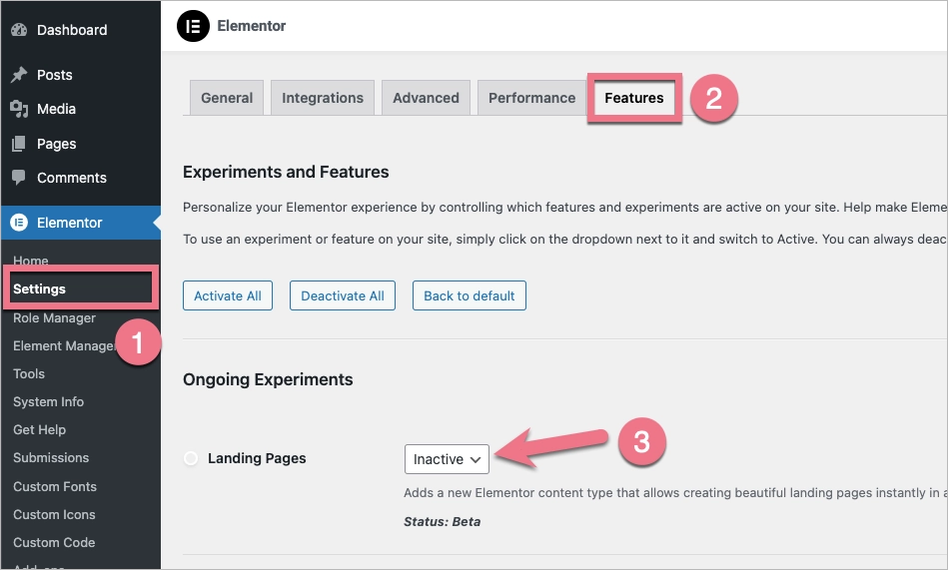948x570 pixels.
Task: Open the Integrations tab
Action: pyautogui.click(x=323, y=98)
